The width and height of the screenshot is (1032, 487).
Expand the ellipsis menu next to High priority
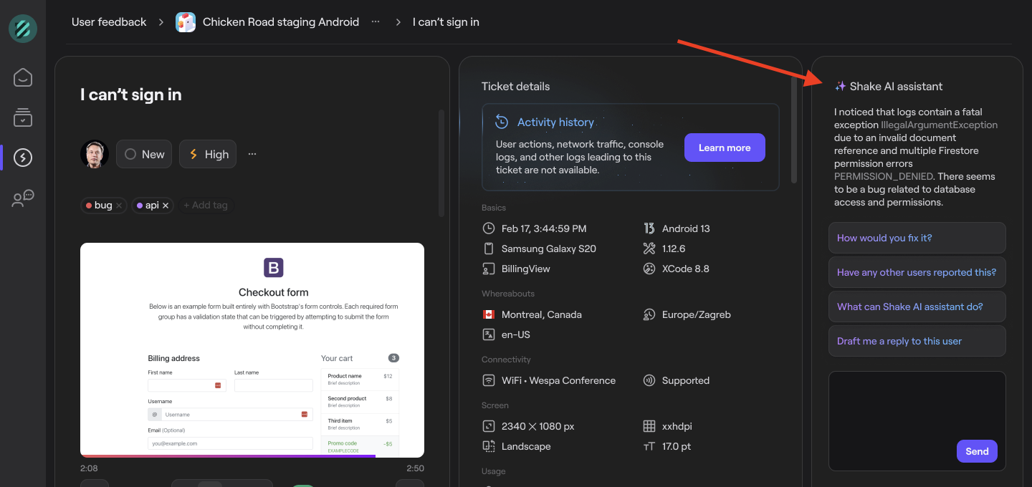click(x=252, y=153)
